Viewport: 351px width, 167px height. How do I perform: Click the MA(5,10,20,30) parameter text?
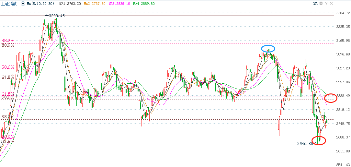tap(41, 4)
